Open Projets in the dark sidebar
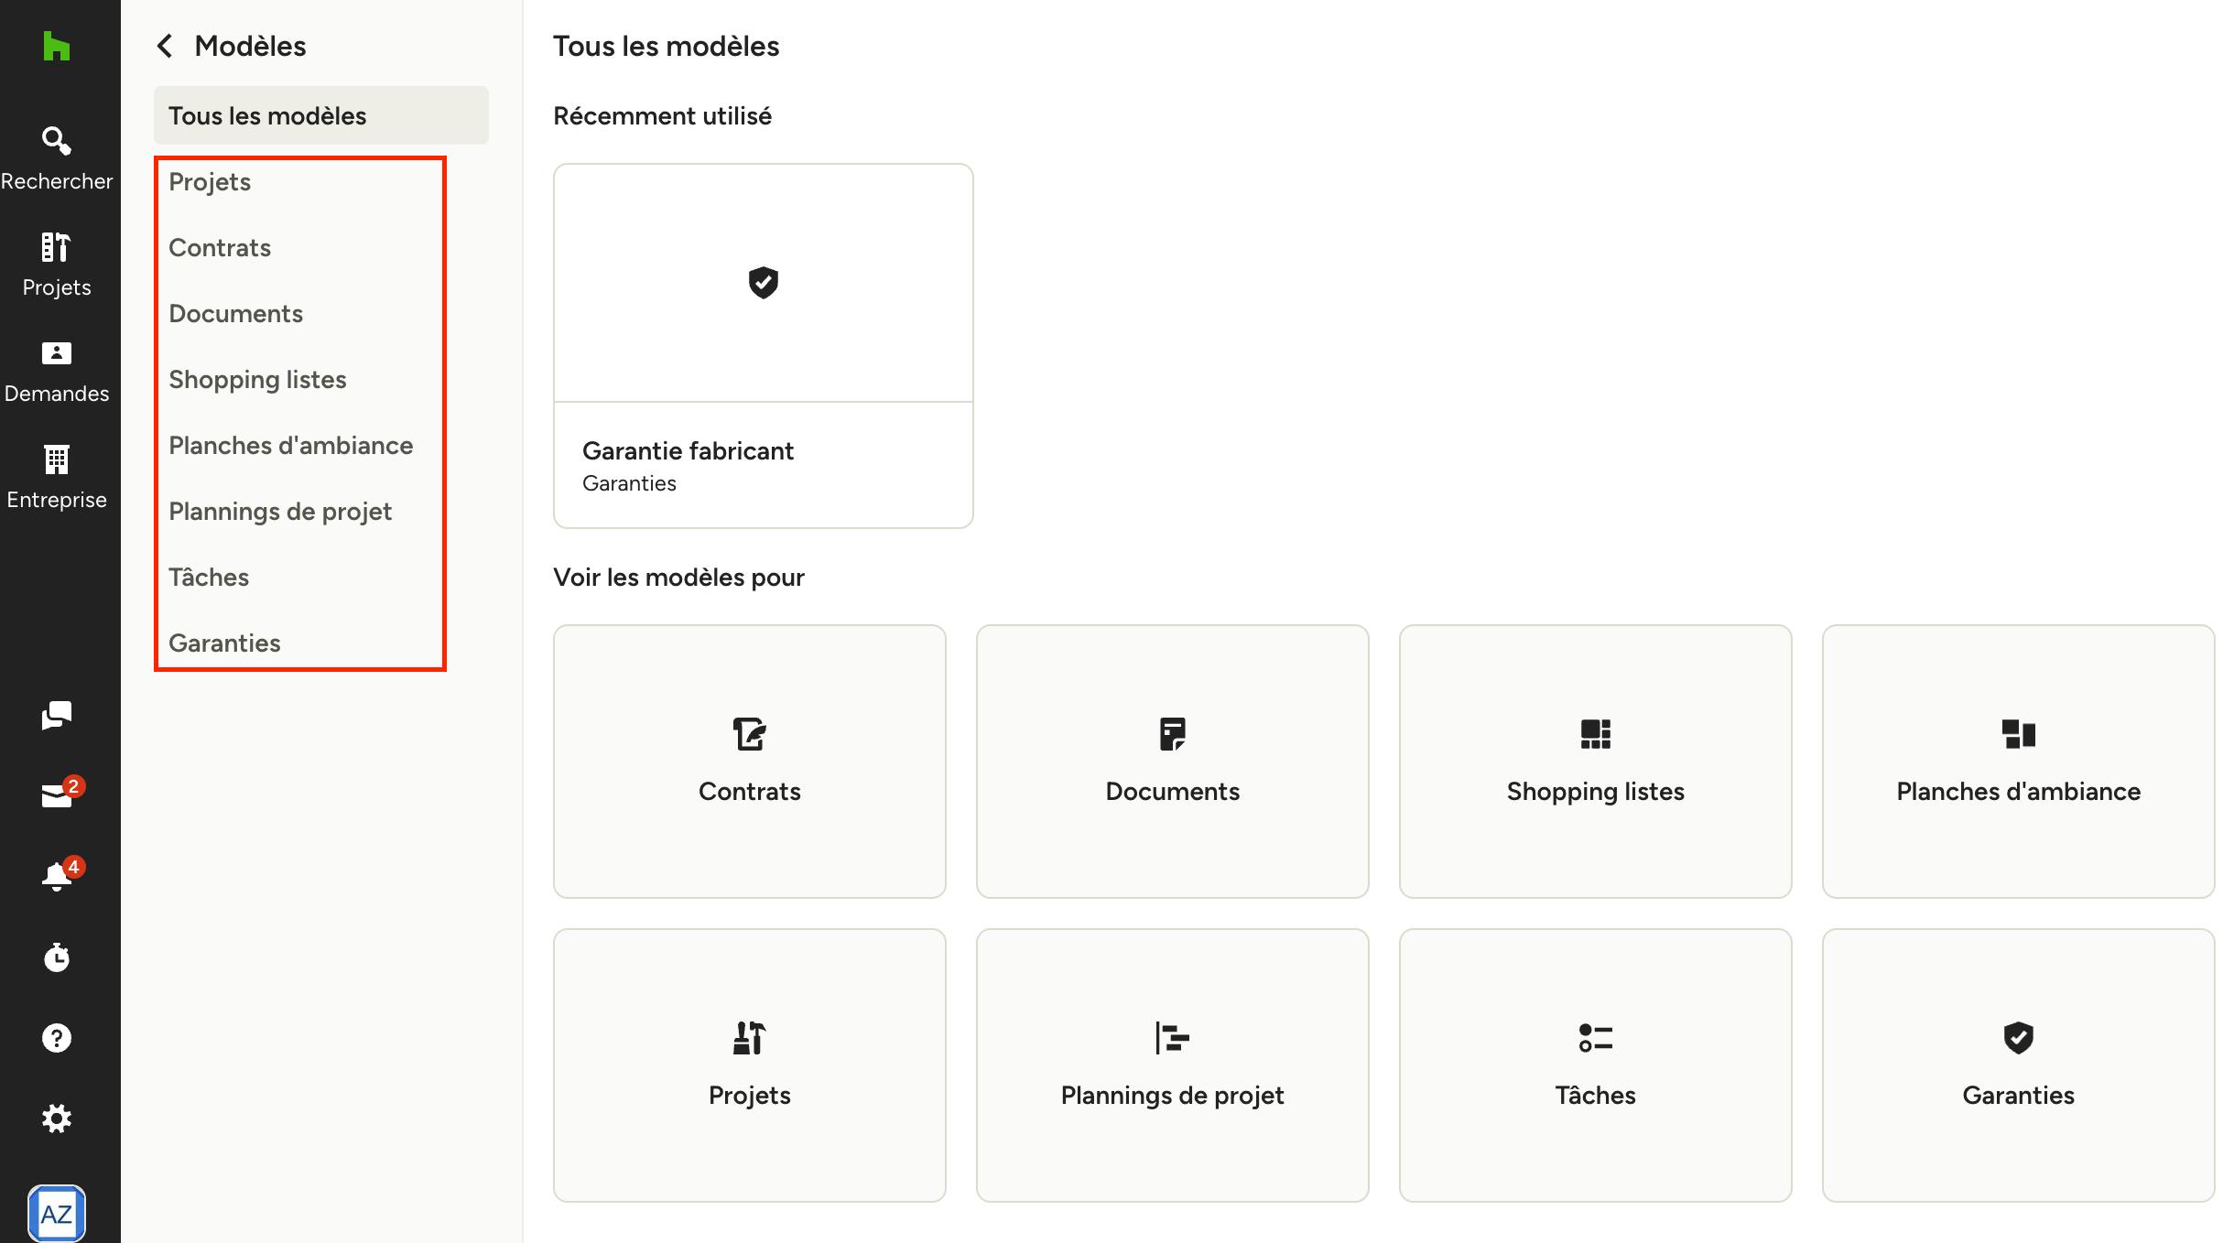This screenshot has height=1243, width=2234. (x=57, y=265)
